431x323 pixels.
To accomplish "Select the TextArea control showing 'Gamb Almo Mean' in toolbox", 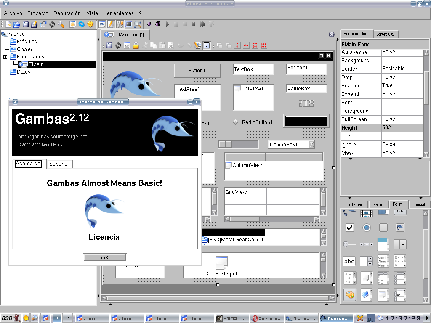I will [x=383, y=261].
